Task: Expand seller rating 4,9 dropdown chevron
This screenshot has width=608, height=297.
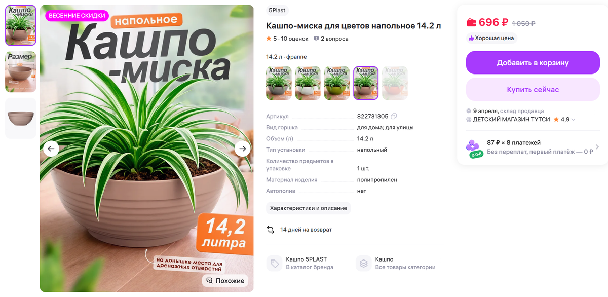Action: click(574, 120)
